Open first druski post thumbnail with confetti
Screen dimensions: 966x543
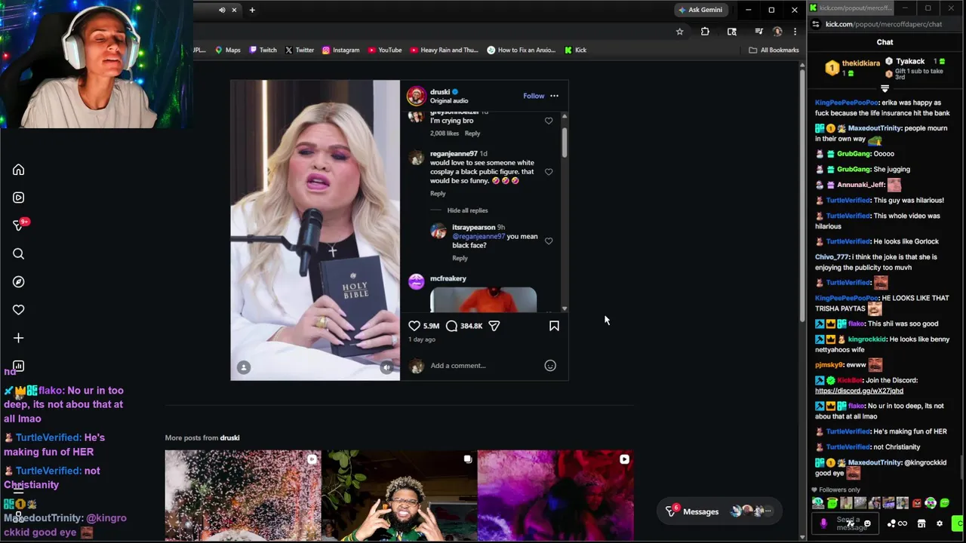tap(243, 495)
